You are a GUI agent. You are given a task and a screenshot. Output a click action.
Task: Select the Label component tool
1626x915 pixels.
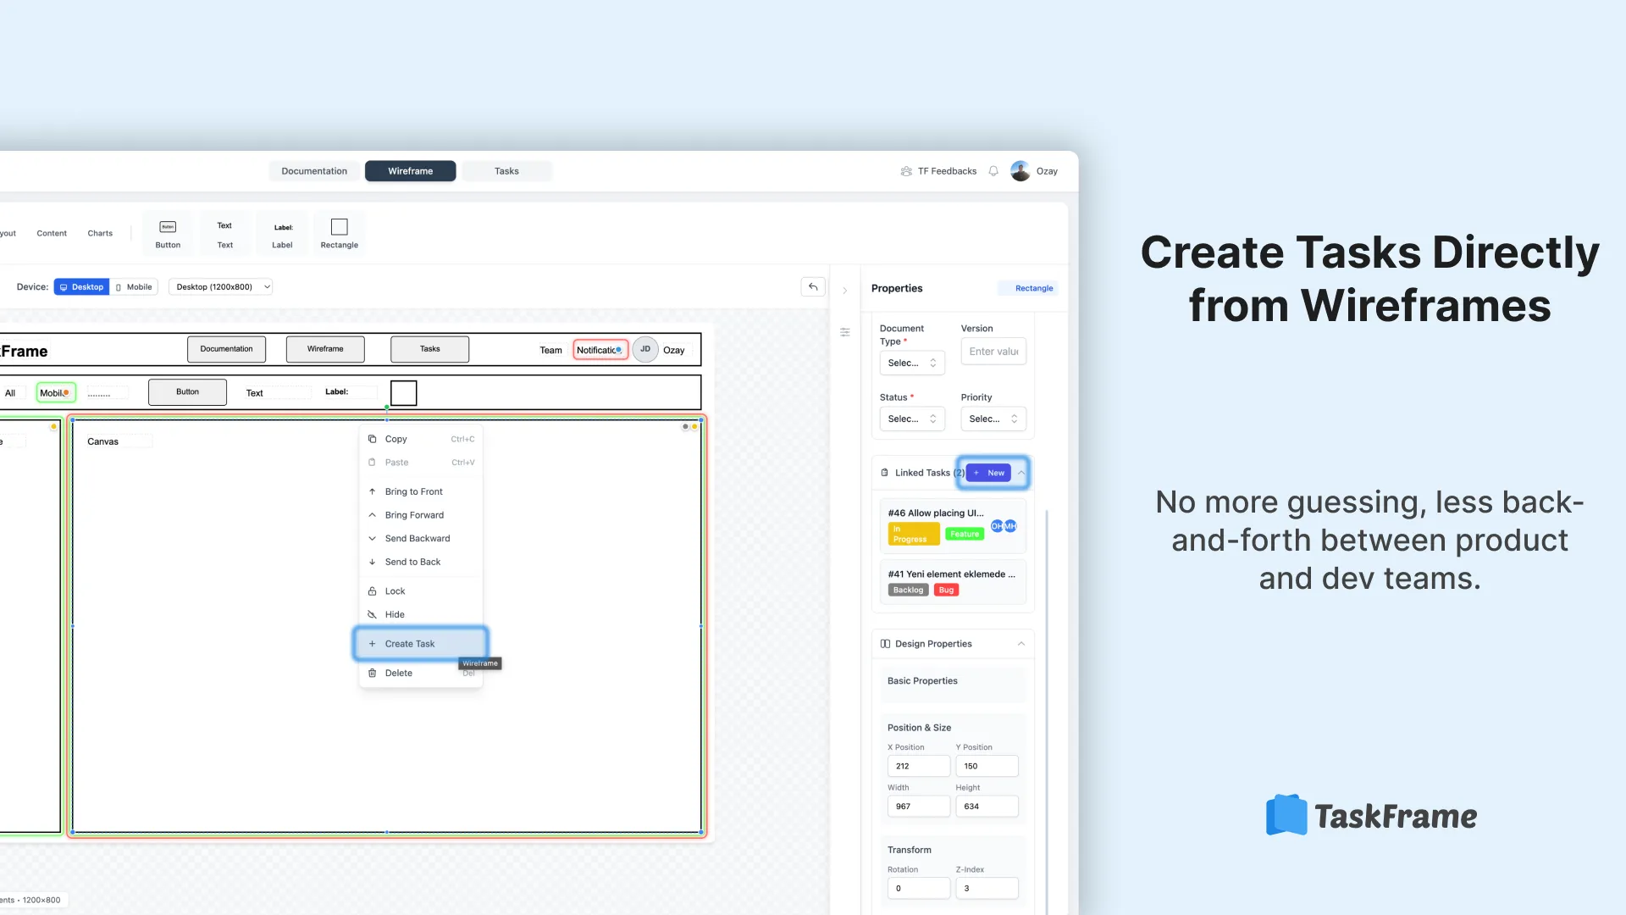282,234
